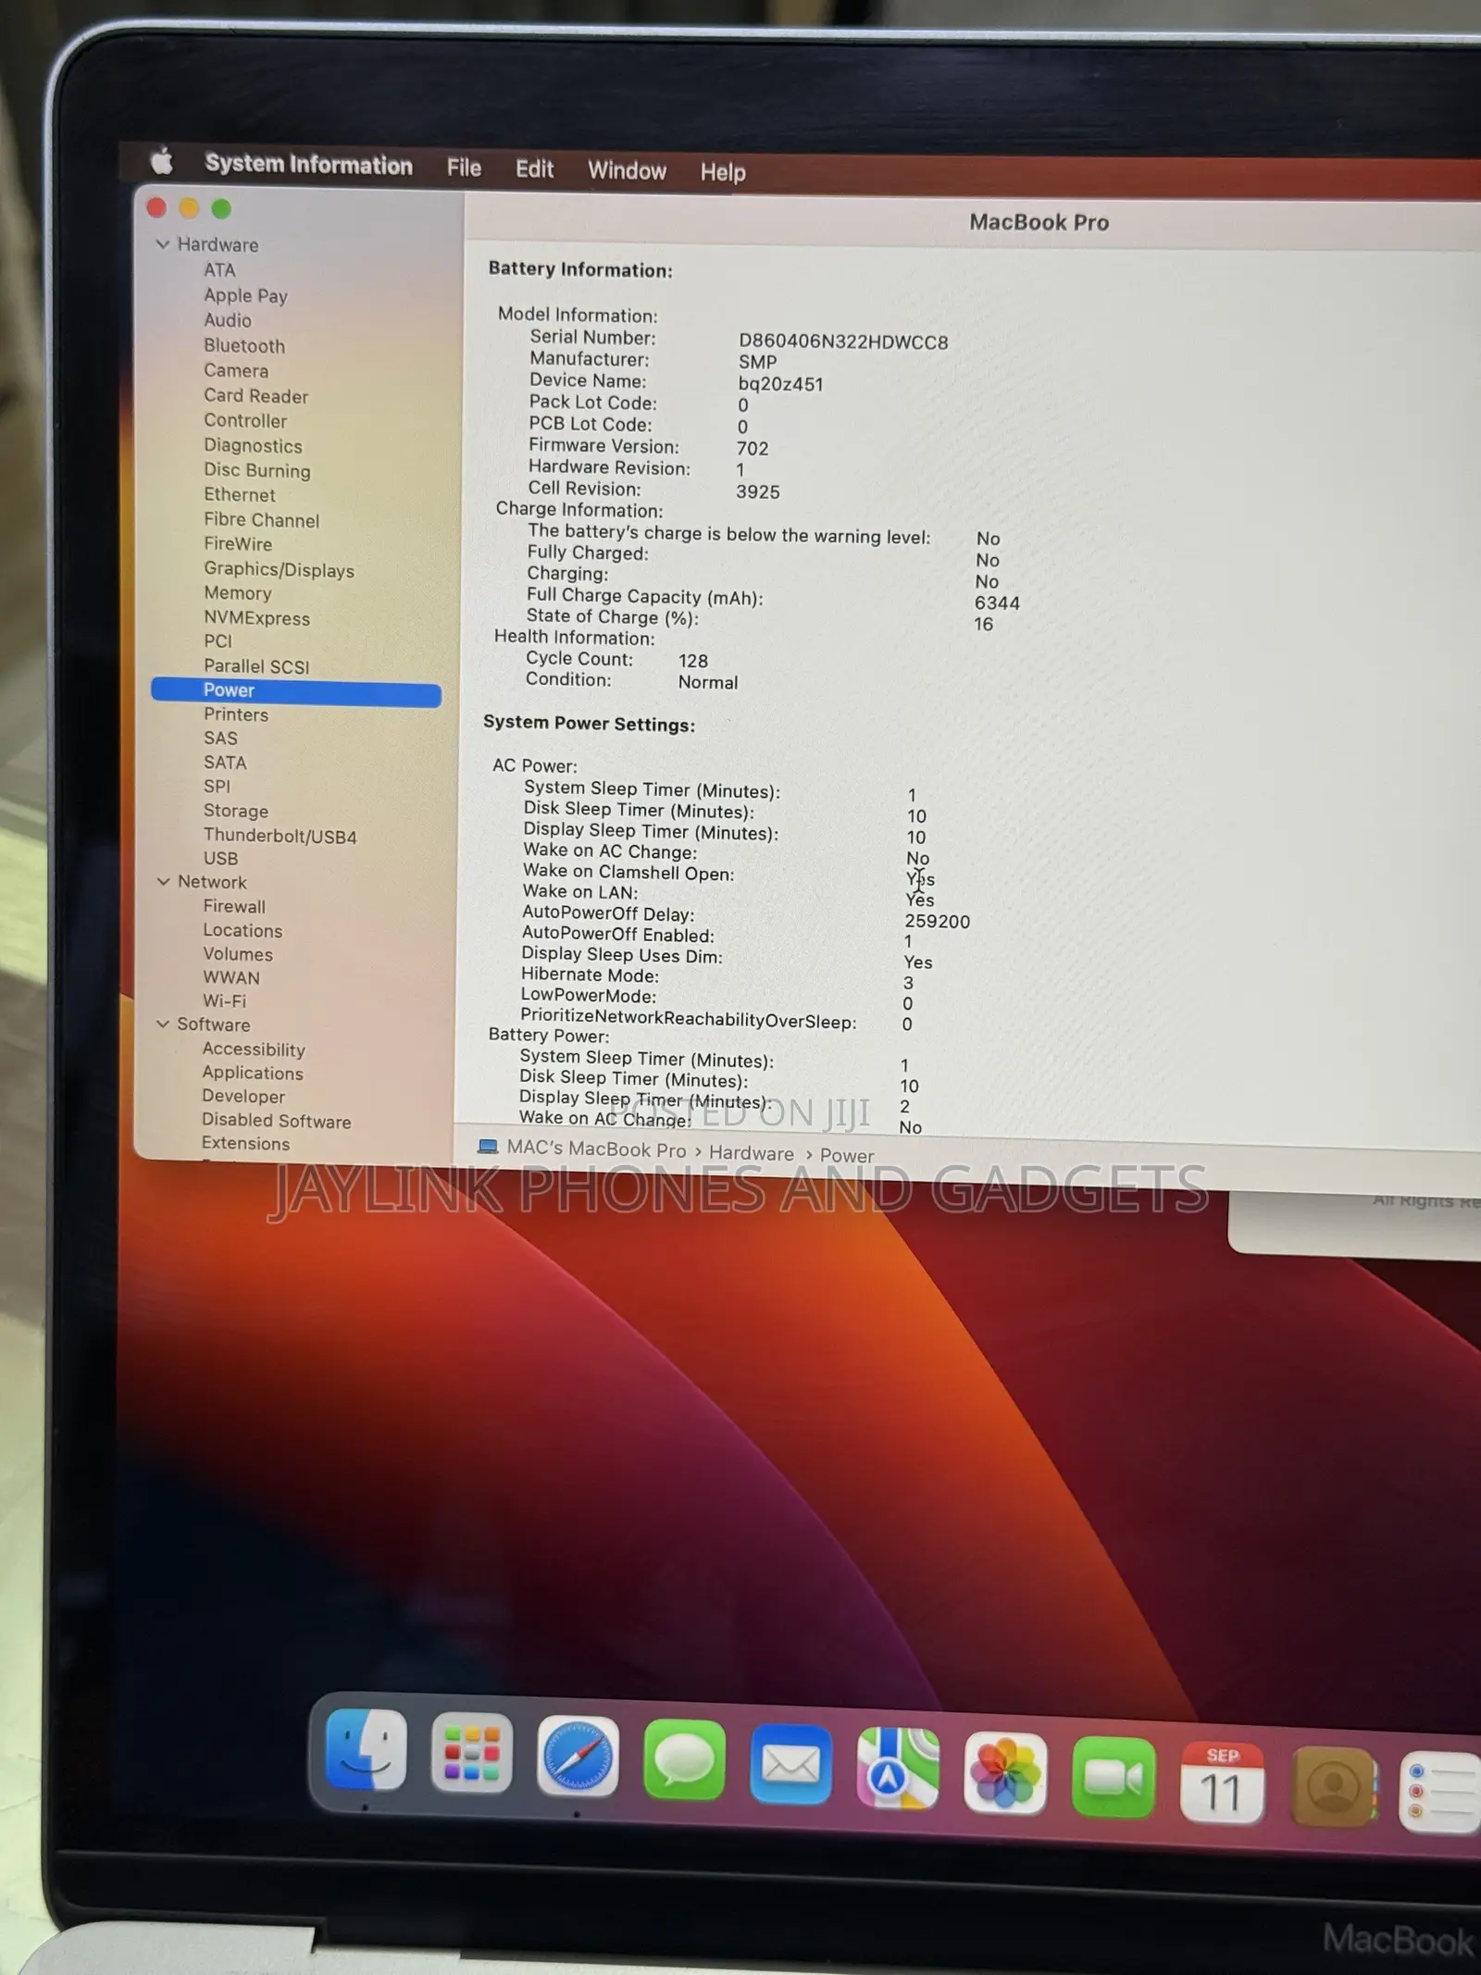
Task: Open FaceTime from the dock
Action: [1113, 1778]
